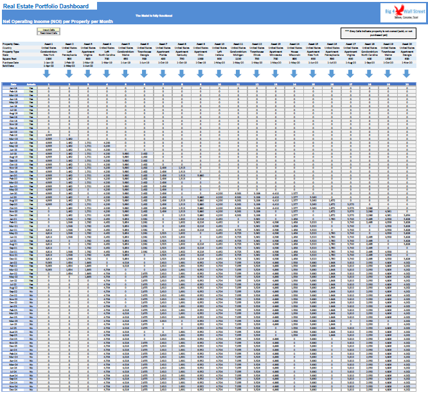Select the Property Type row label

pos(10,51)
